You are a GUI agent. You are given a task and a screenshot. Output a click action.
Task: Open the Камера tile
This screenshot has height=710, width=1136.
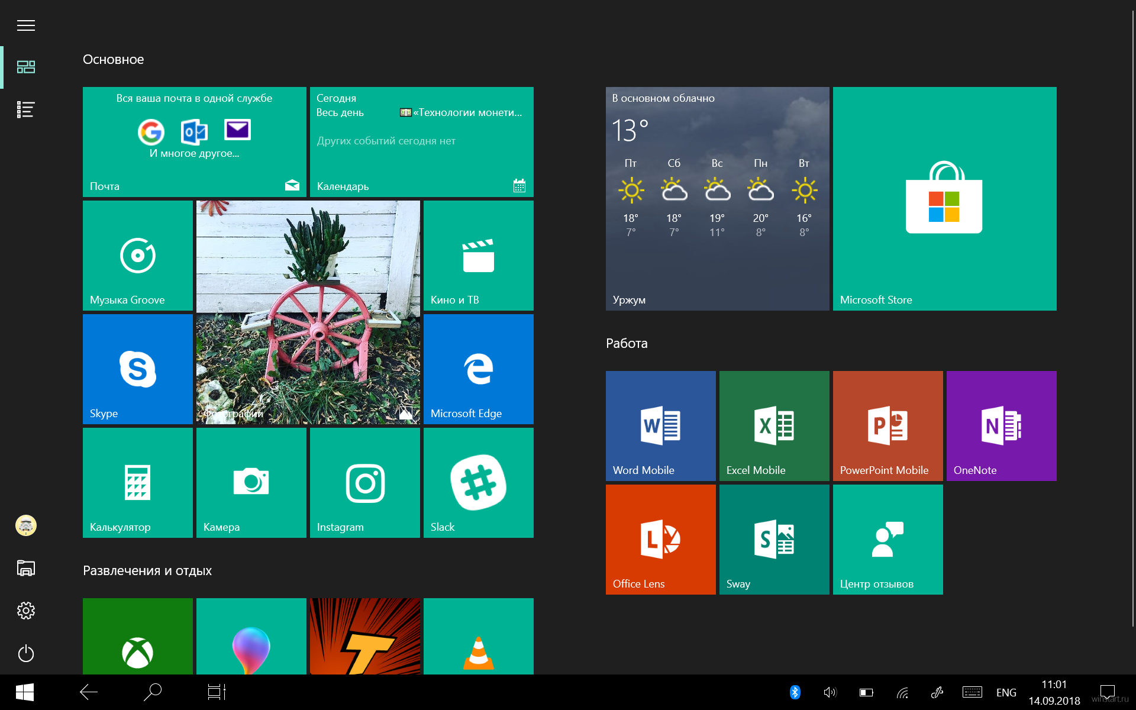click(251, 483)
